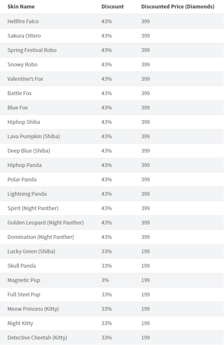Select the Sakura Ottero row name
224x345 pixels.
coord(24,36)
